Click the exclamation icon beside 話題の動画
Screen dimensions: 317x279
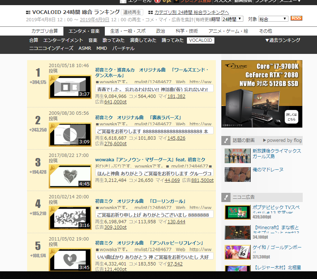(x=226, y=140)
